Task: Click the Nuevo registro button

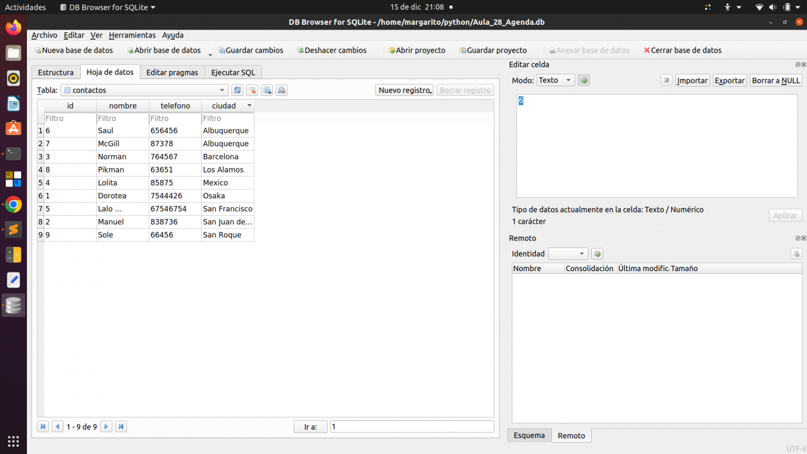Action: coord(405,90)
